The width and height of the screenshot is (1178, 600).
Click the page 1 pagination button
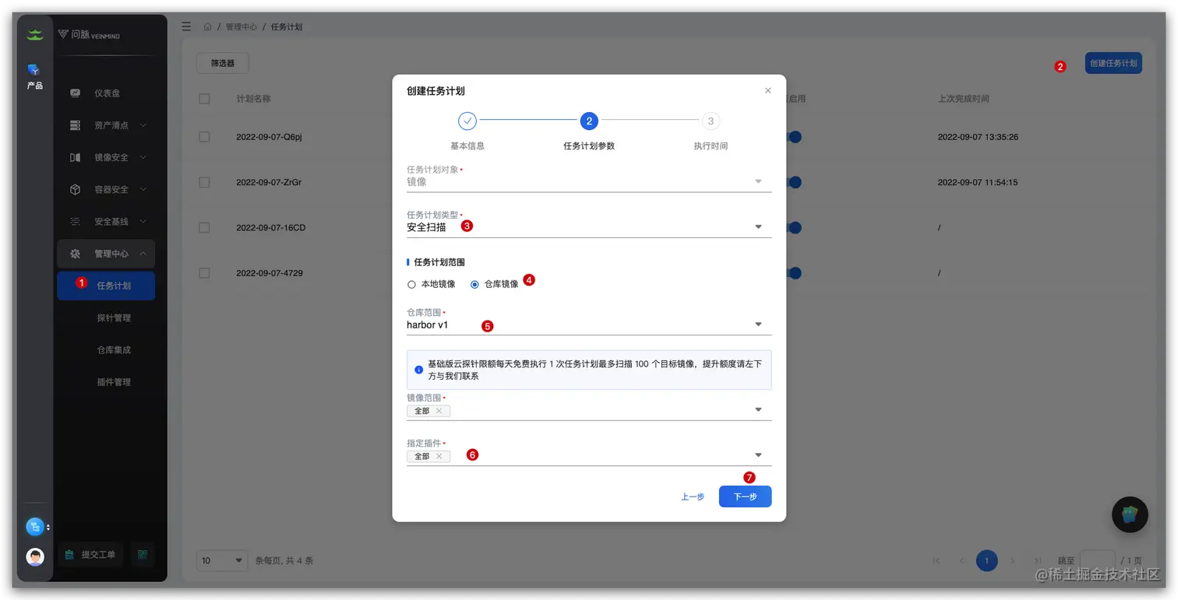pyautogui.click(x=986, y=560)
